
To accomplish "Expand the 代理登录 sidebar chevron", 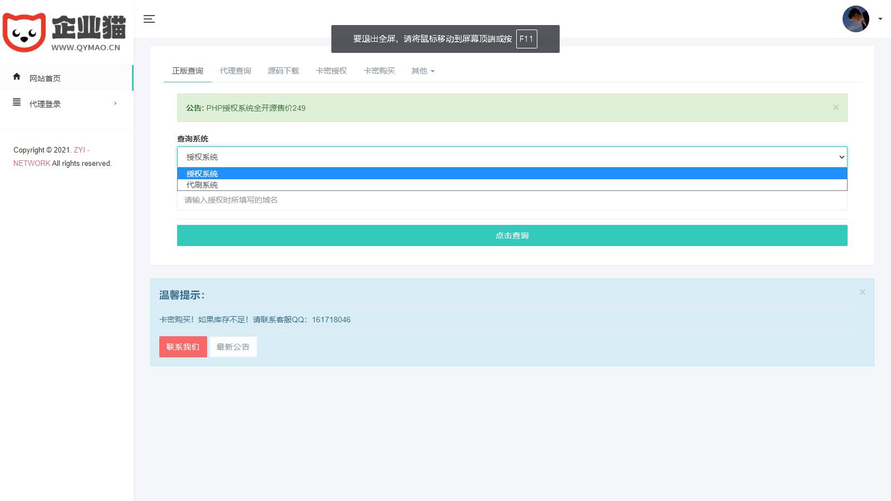I will [115, 104].
